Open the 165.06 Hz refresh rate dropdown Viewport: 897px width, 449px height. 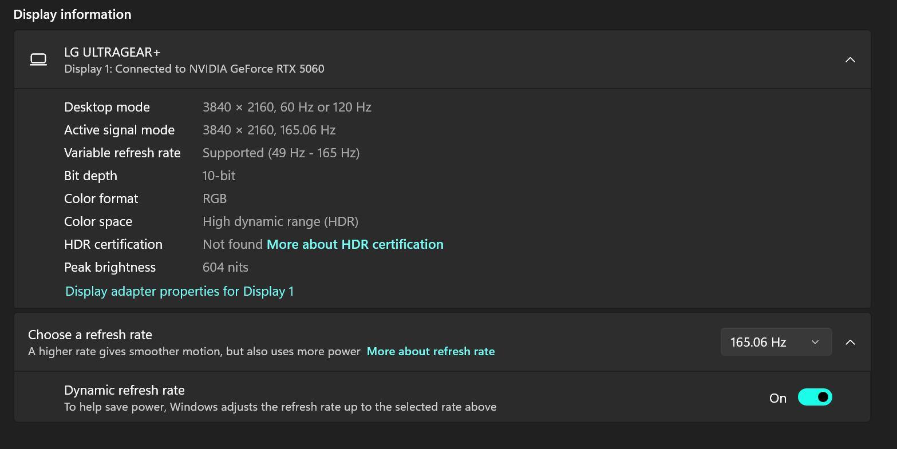[776, 342]
